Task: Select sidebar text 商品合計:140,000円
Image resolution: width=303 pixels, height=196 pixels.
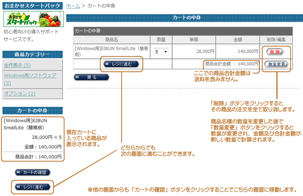Action: (x=38, y=157)
